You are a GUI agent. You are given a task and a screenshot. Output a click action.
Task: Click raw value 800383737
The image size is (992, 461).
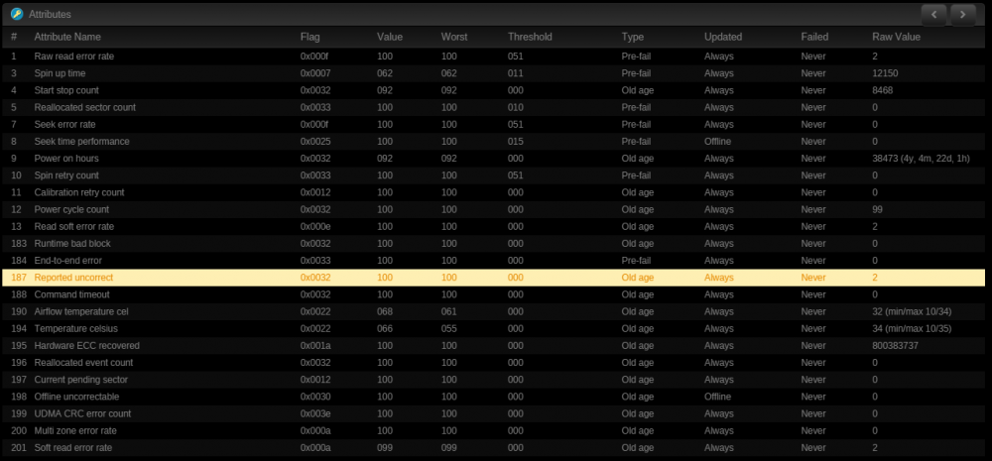click(x=895, y=346)
